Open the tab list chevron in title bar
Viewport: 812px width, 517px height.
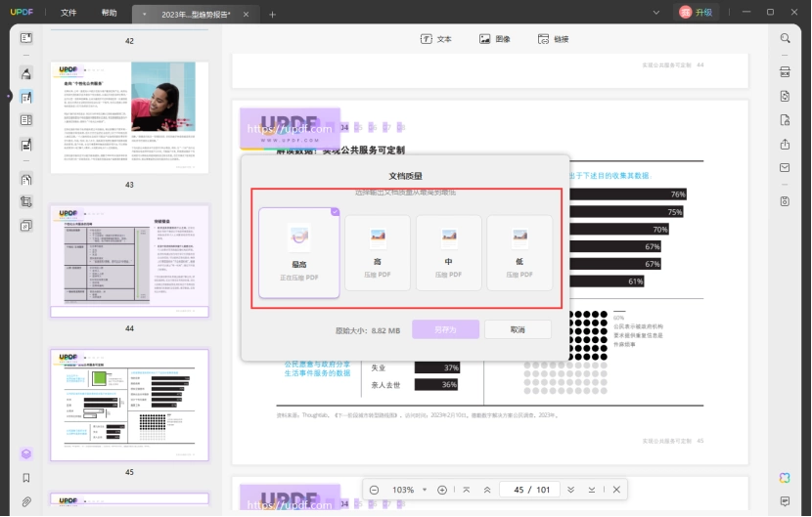656,13
